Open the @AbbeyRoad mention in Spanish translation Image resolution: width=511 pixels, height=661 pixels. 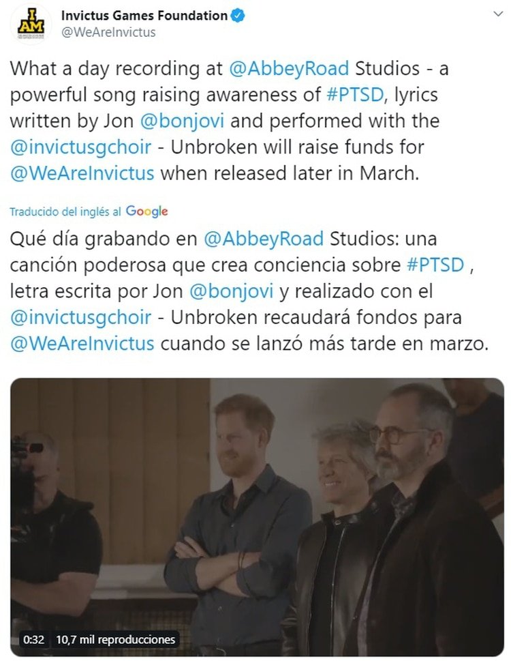point(264,239)
